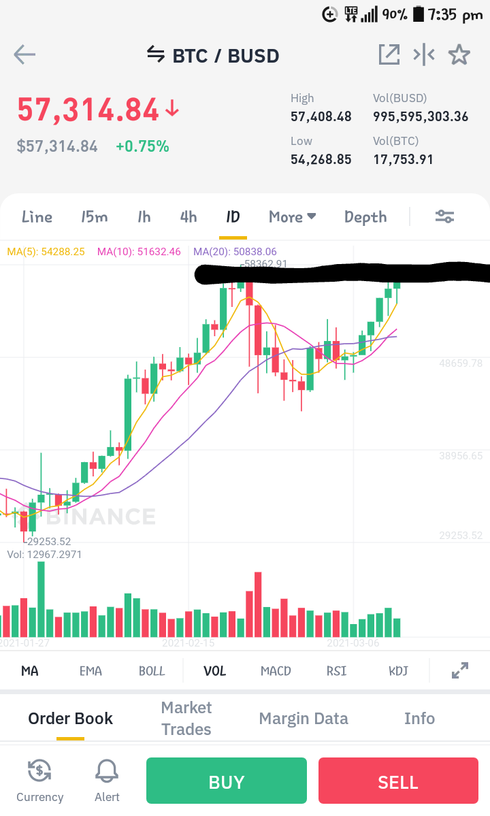Select the 4h interval

(x=189, y=216)
